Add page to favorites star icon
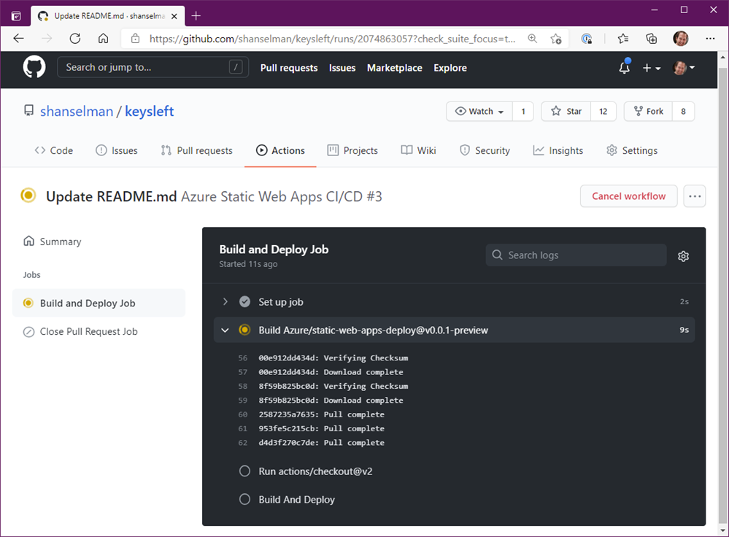 (555, 39)
